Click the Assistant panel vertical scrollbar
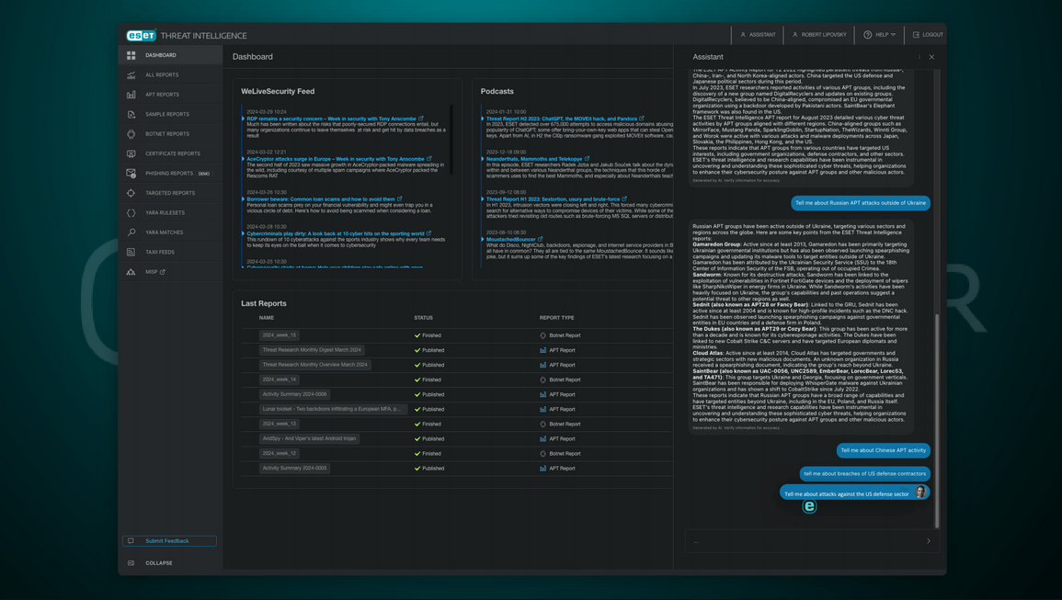Viewport: 1062px width, 600px height. 937,420
